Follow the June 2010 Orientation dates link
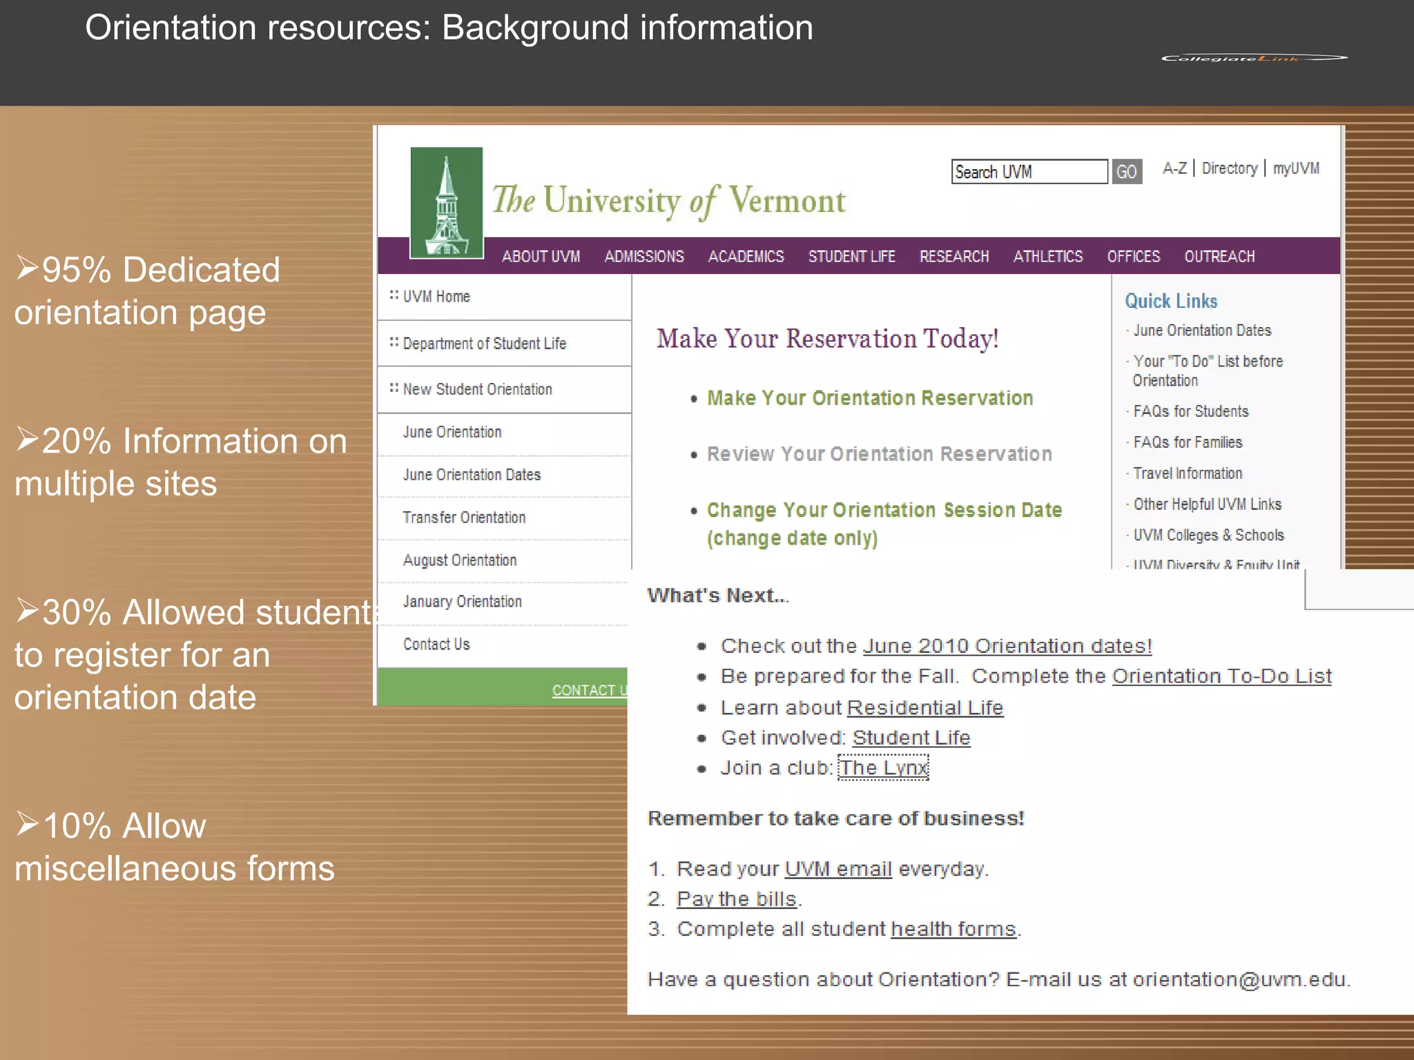 click(1007, 646)
